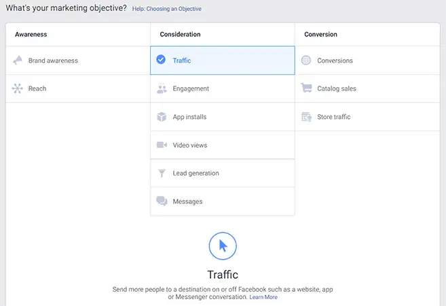Viewport: 446px width, 306px height.
Task: Click the Consideration column header
Action: click(180, 34)
